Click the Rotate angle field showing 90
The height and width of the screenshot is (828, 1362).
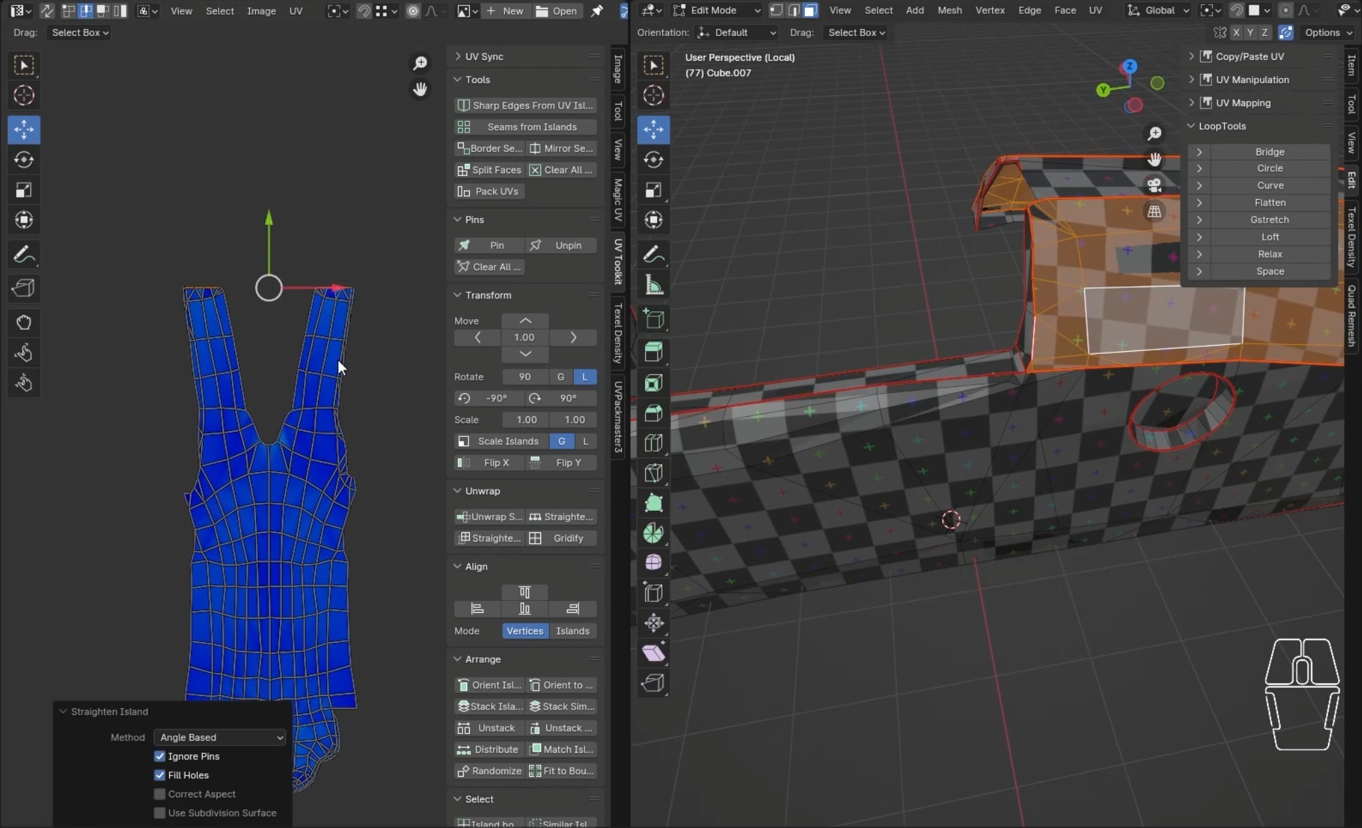(x=525, y=377)
